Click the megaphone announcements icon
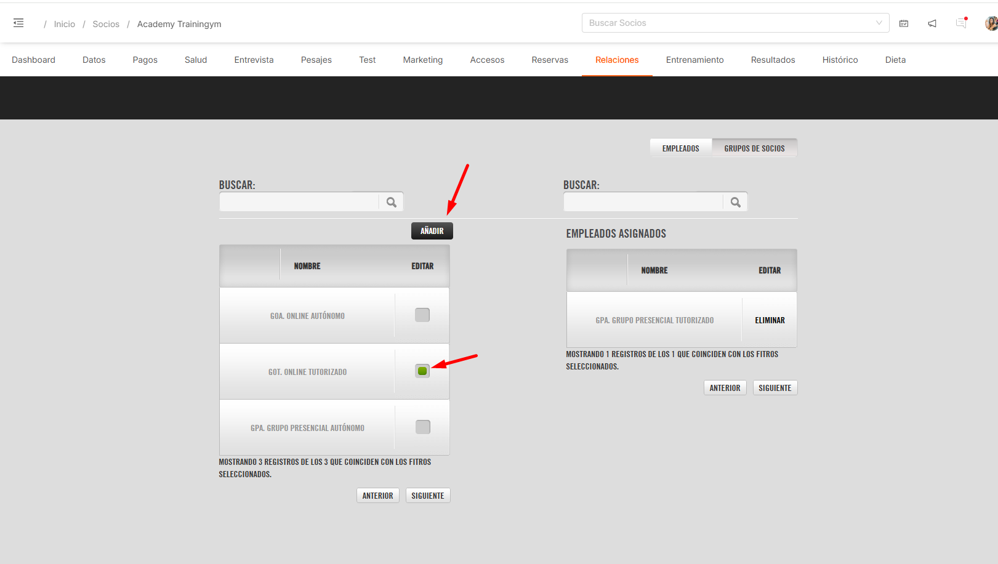Image resolution: width=998 pixels, height=564 pixels. click(x=932, y=23)
